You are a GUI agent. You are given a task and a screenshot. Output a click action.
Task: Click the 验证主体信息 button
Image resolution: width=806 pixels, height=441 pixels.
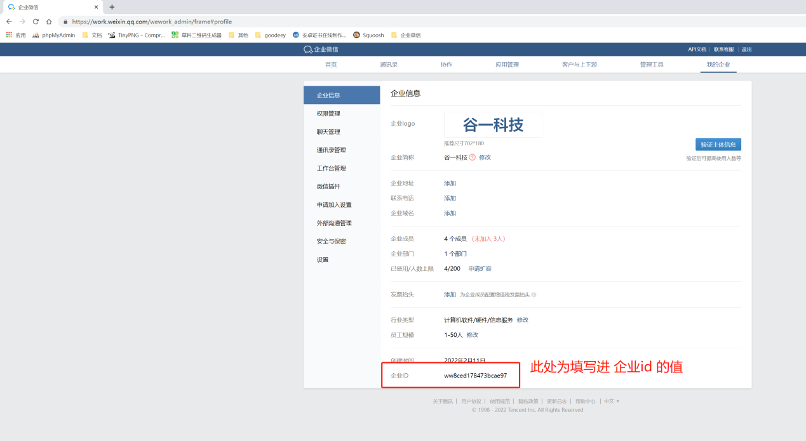717,144
